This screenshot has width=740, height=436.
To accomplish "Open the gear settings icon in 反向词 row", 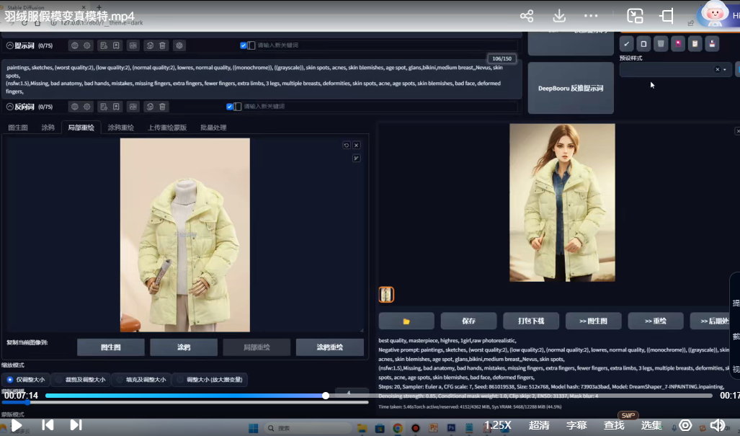I will tap(87, 107).
